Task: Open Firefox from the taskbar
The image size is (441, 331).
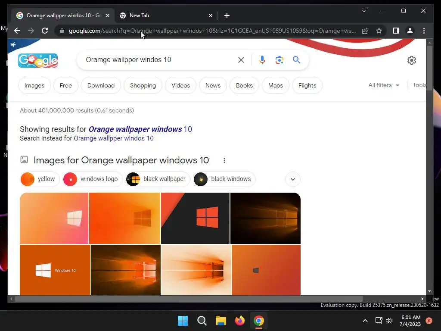Action: tap(239, 321)
